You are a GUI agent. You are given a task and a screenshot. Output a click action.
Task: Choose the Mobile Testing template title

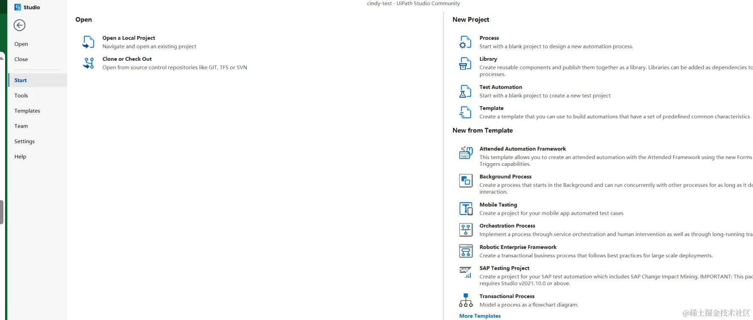click(x=498, y=205)
